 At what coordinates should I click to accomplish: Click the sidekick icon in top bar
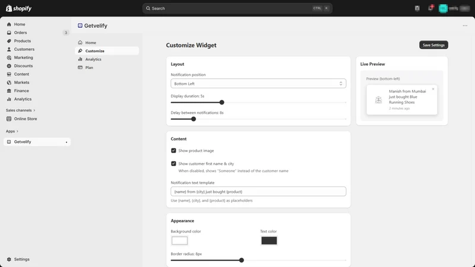point(417,8)
